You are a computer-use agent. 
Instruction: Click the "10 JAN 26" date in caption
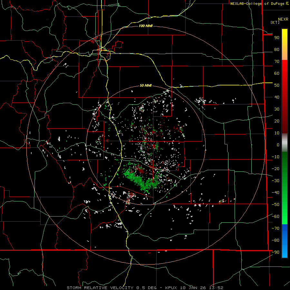tap(194, 288)
